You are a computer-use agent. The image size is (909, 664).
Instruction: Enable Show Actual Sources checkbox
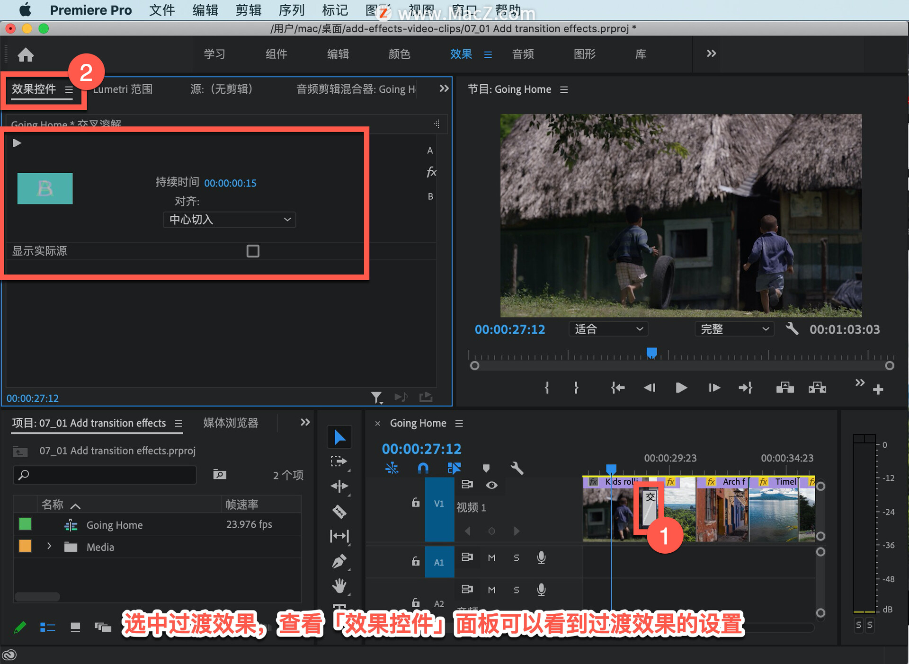[253, 251]
